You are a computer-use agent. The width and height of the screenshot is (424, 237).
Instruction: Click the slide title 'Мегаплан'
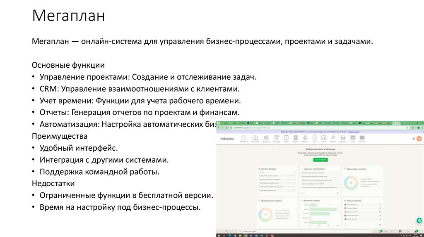click(68, 15)
